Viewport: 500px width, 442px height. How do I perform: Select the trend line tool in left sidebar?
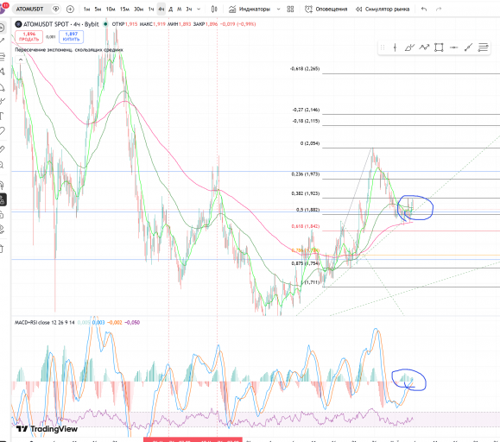2,41
